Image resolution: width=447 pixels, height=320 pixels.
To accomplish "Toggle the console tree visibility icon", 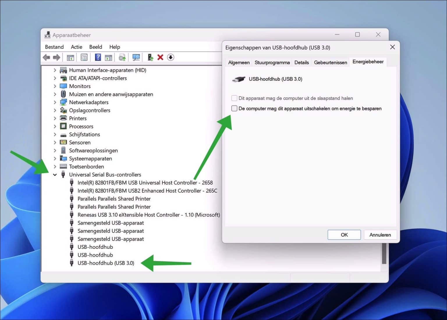I will click(70, 57).
